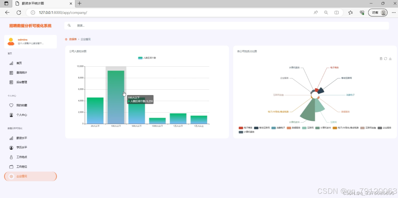This screenshot has width=398, height=198.
Task: Click the browser zoom out icon
Action: pos(326,12)
